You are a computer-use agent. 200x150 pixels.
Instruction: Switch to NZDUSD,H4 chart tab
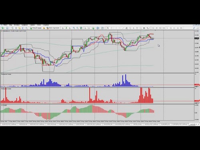click(23, 124)
